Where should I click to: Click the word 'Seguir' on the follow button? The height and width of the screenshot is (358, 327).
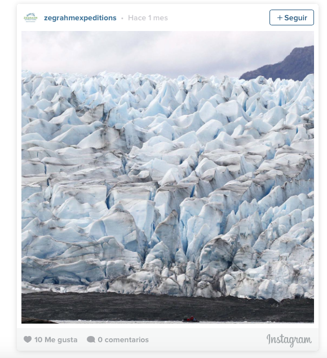tap(295, 18)
